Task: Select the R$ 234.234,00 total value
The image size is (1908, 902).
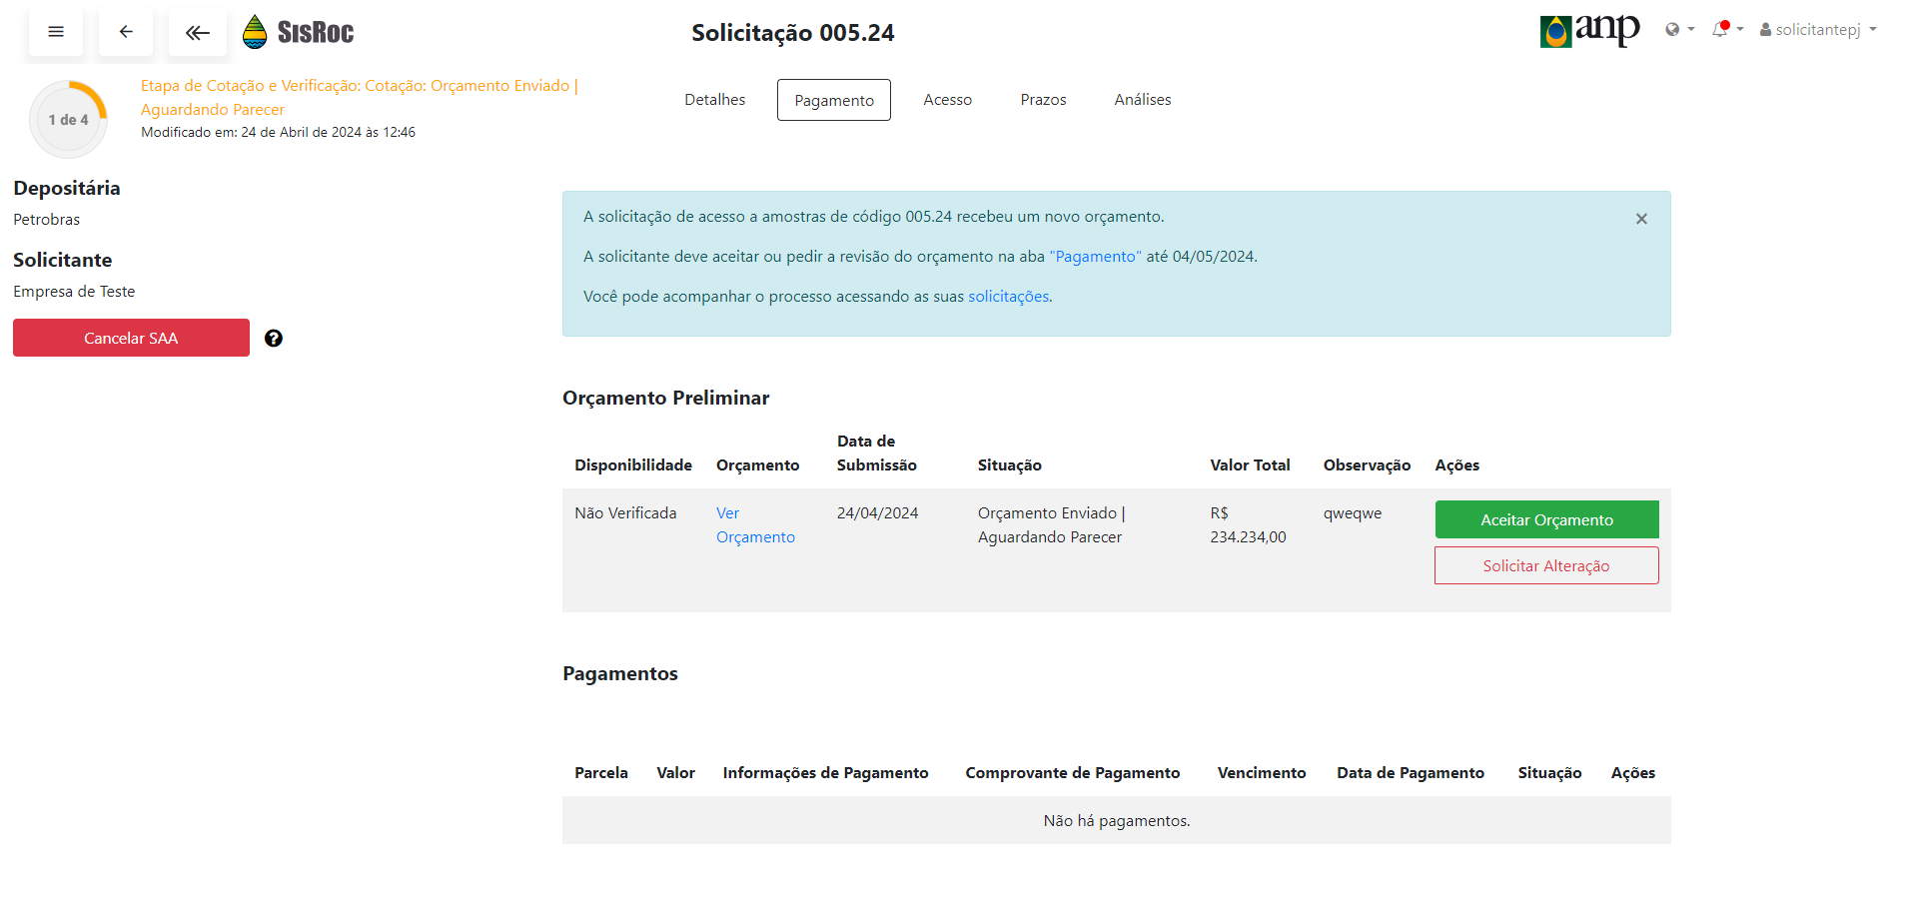Action: point(1248,525)
